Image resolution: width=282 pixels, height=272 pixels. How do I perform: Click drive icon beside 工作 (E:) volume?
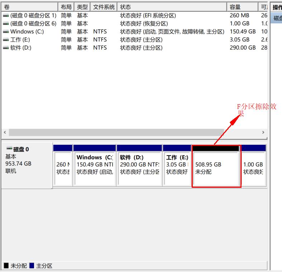tap(6, 39)
